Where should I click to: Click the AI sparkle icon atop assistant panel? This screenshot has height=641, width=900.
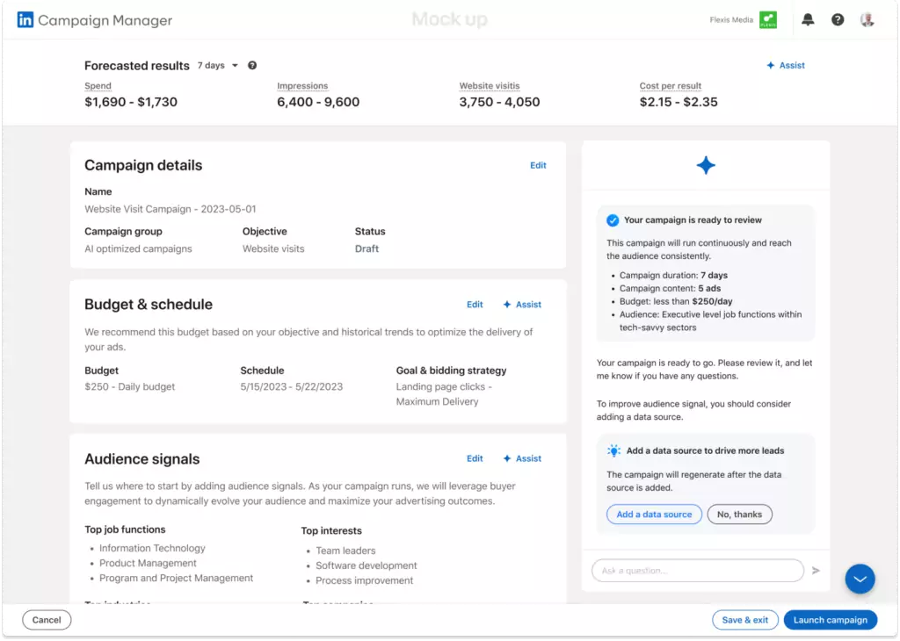[x=706, y=165]
